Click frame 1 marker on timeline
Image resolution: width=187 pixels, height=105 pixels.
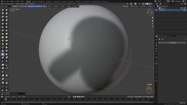6,99
